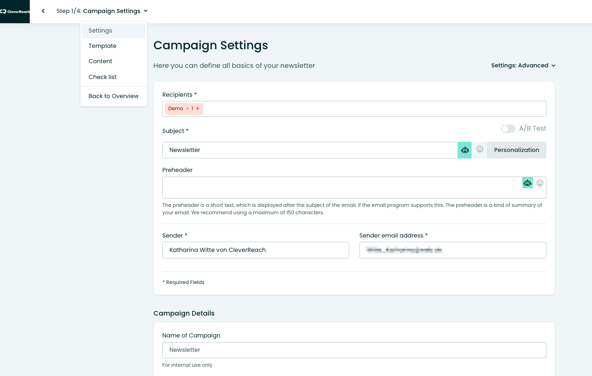This screenshot has width=592, height=376.
Task: Open emoji picker for Subject field
Action: [x=479, y=150]
